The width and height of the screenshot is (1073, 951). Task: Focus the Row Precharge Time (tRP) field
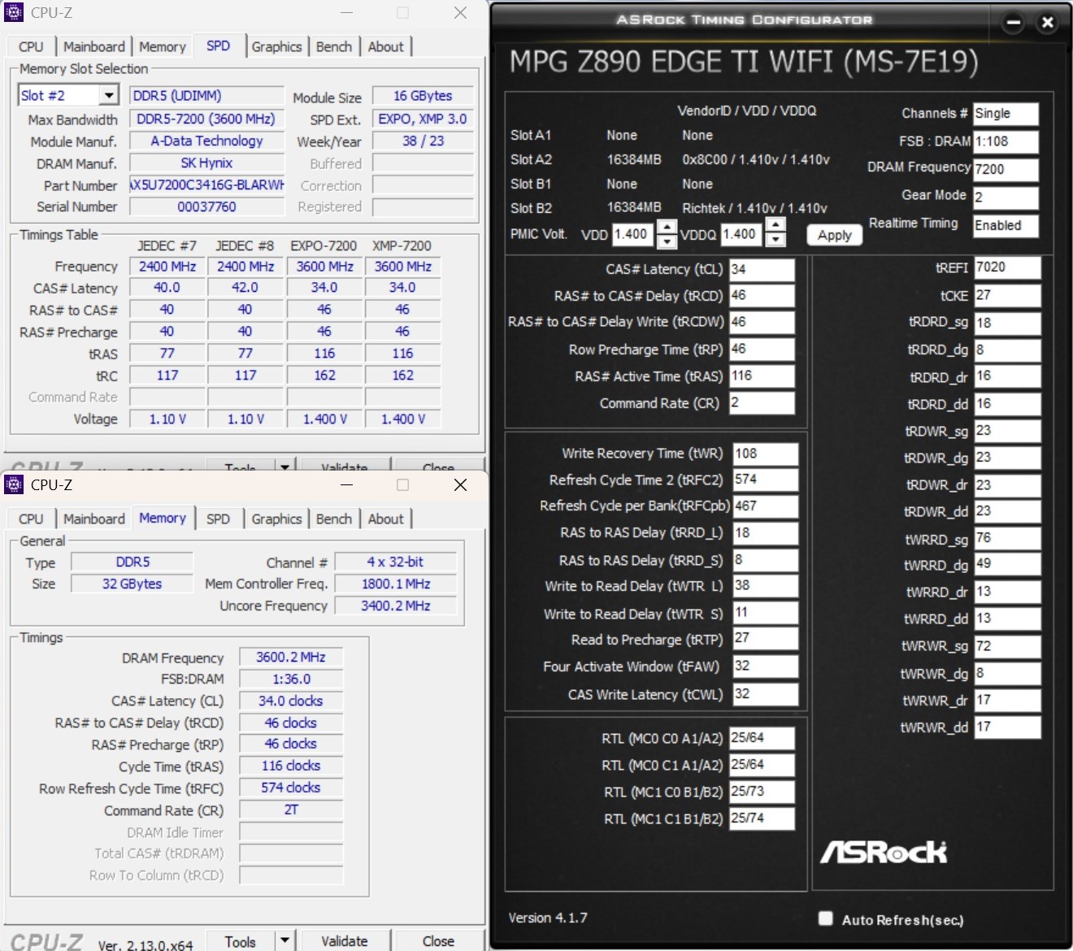[762, 350]
